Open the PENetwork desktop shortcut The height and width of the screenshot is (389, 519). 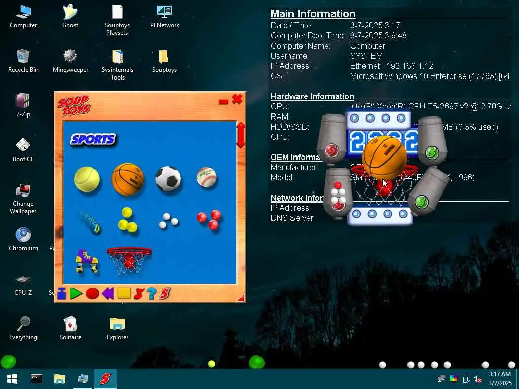pyautogui.click(x=165, y=17)
